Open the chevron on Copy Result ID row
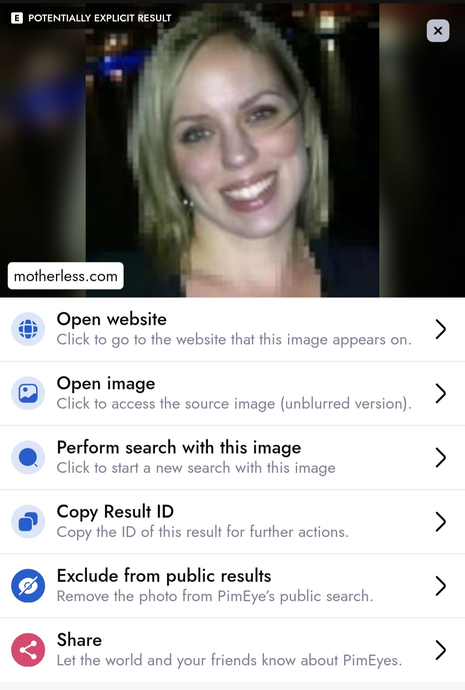The image size is (465, 690). [x=440, y=522]
